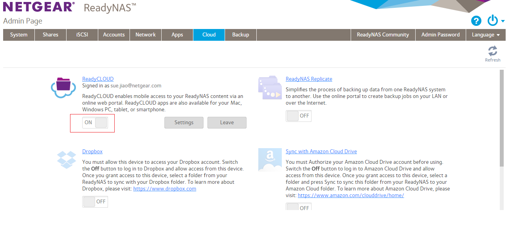The width and height of the screenshot is (526, 232).
Task: Select the Network tab
Action: (146, 35)
